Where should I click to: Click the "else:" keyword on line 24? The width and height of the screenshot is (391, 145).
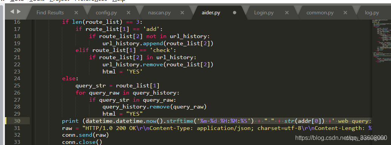pyautogui.click(x=70, y=78)
